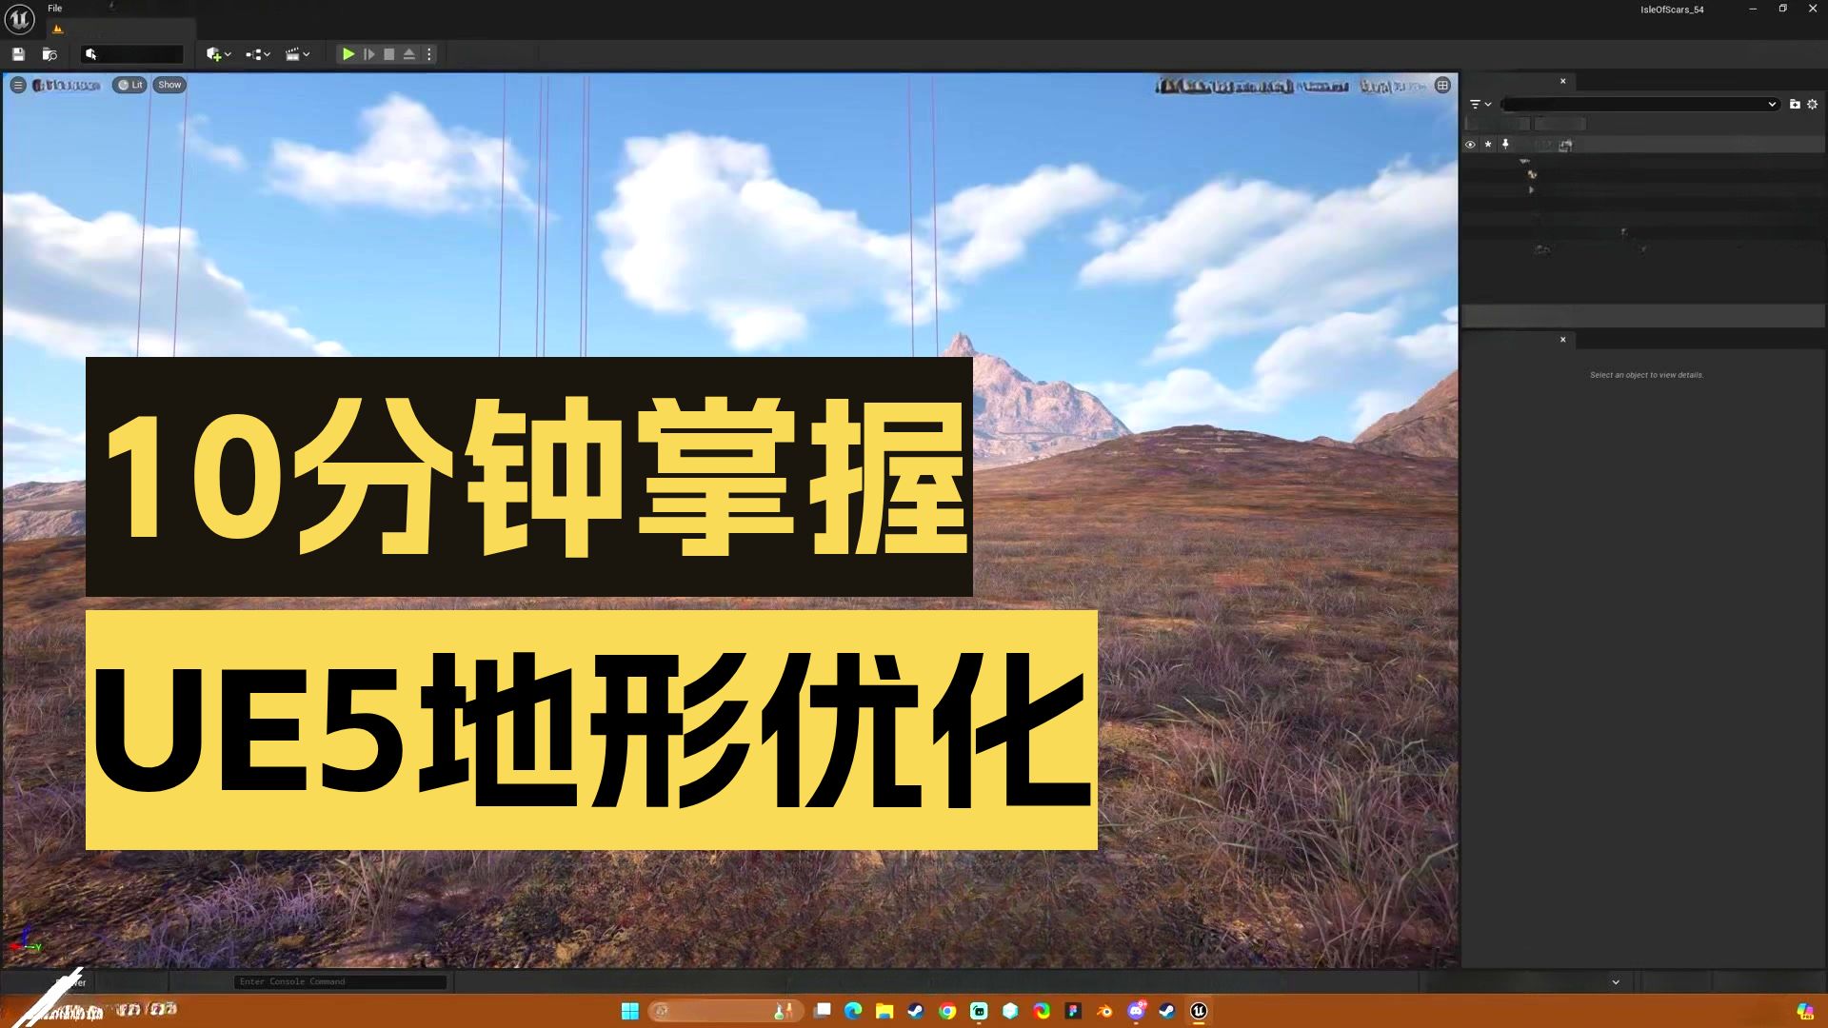Click the Enter Console Command field
The height and width of the screenshot is (1028, 1828).
click(x=340, y=981)
